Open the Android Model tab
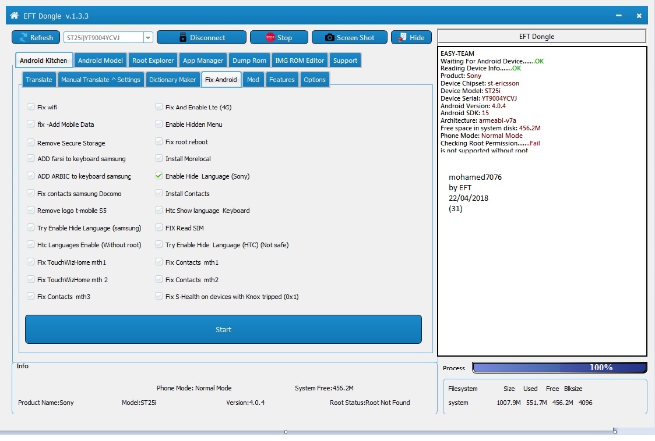655x441 pixels. coord(100,61)
